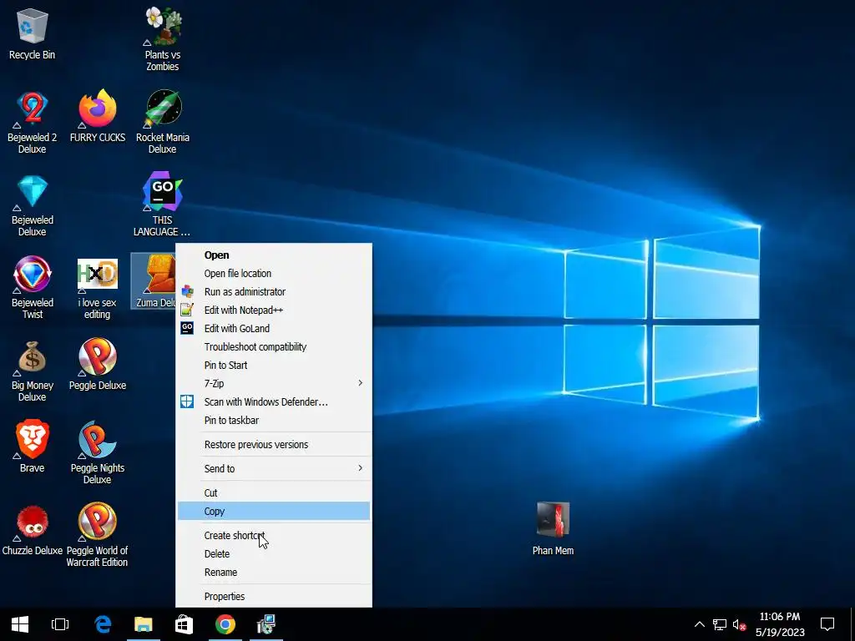Select the Phan Mem desktop icon
Image resolution: width=855 pixels, height=641 pixels.
[553, 528]
